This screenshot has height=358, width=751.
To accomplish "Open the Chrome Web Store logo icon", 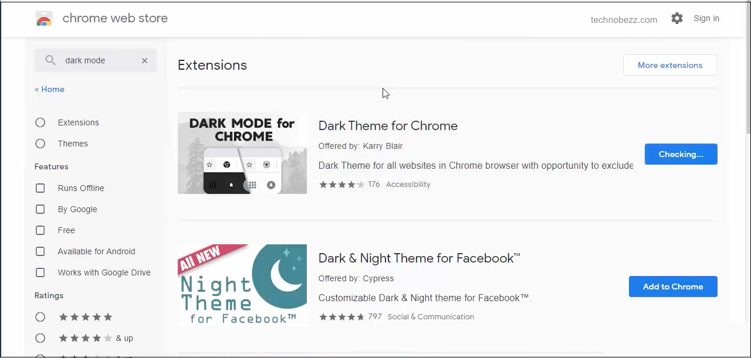I will [44, 19].
